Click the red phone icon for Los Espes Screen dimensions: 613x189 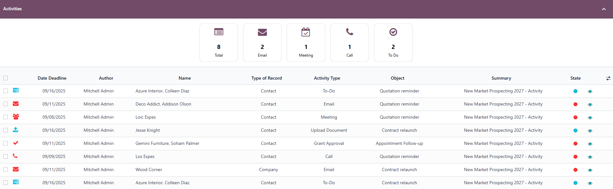tap(15, 156)
